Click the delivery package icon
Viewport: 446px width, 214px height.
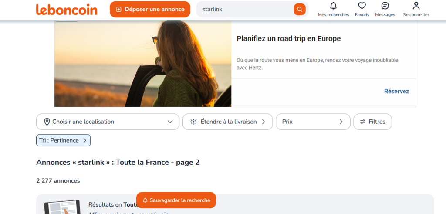pos(193,122)
